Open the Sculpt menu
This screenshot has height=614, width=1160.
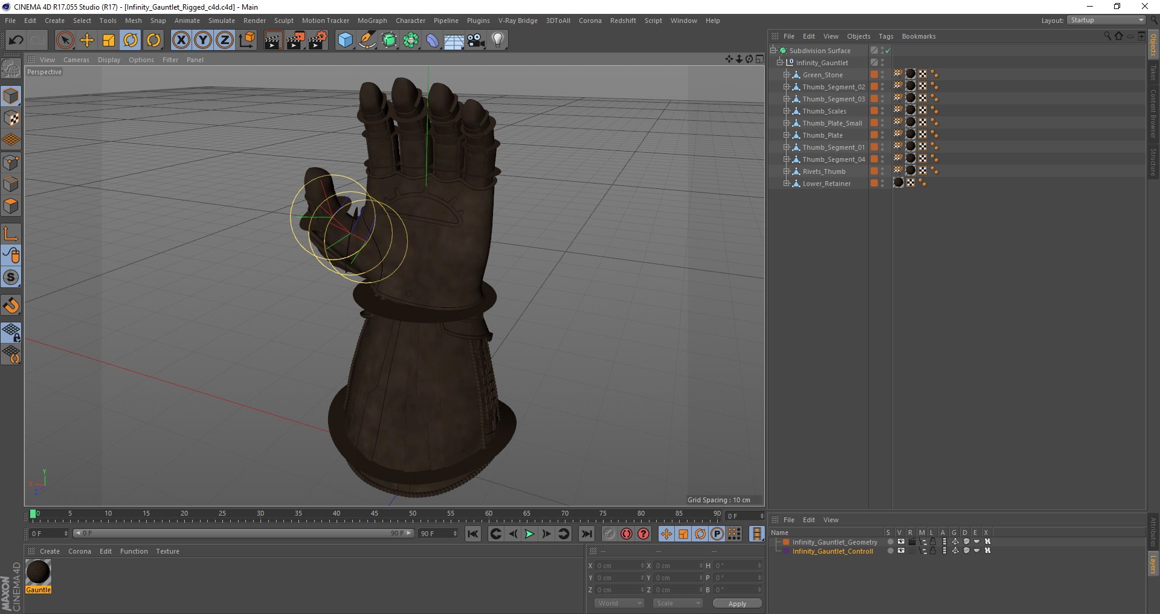(283, 21)
